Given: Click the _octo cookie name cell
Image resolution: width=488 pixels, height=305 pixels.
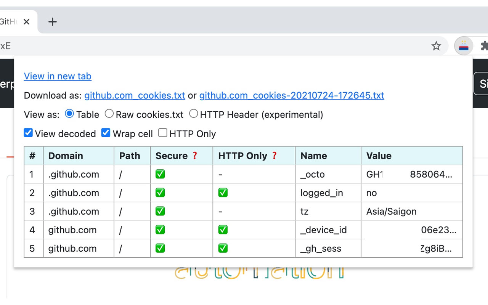Looking at the screenshot, I should click(328, 174).
